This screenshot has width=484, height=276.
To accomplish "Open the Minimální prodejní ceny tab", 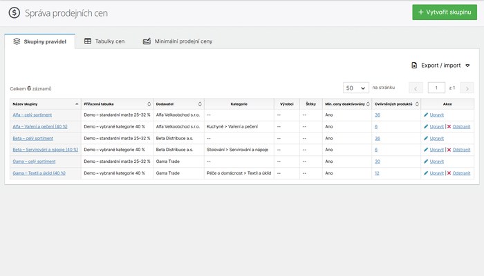I will (178, 41).
